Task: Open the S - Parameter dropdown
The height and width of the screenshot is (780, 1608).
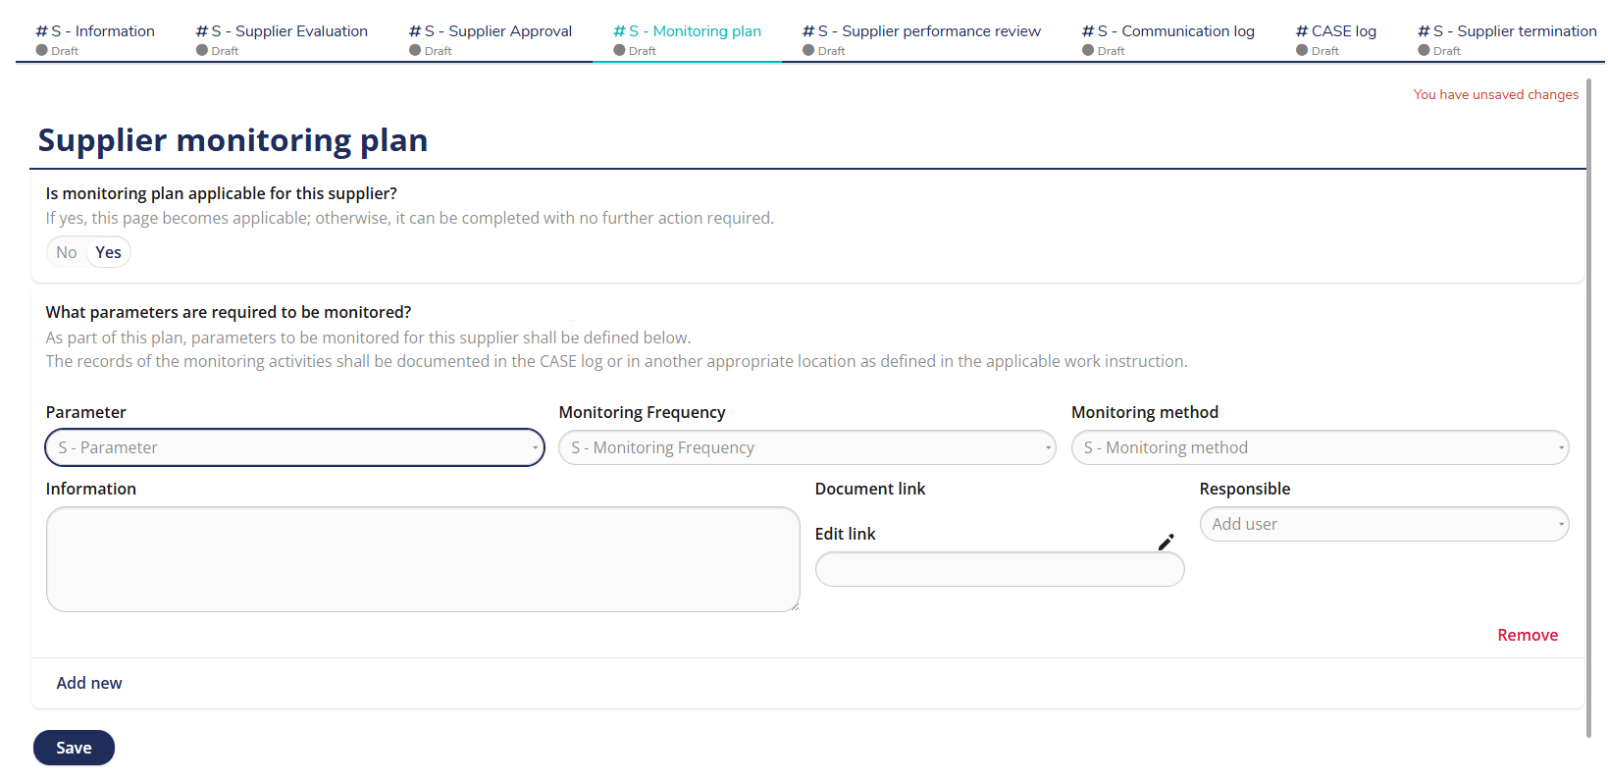Action: [x=294, y=447]
